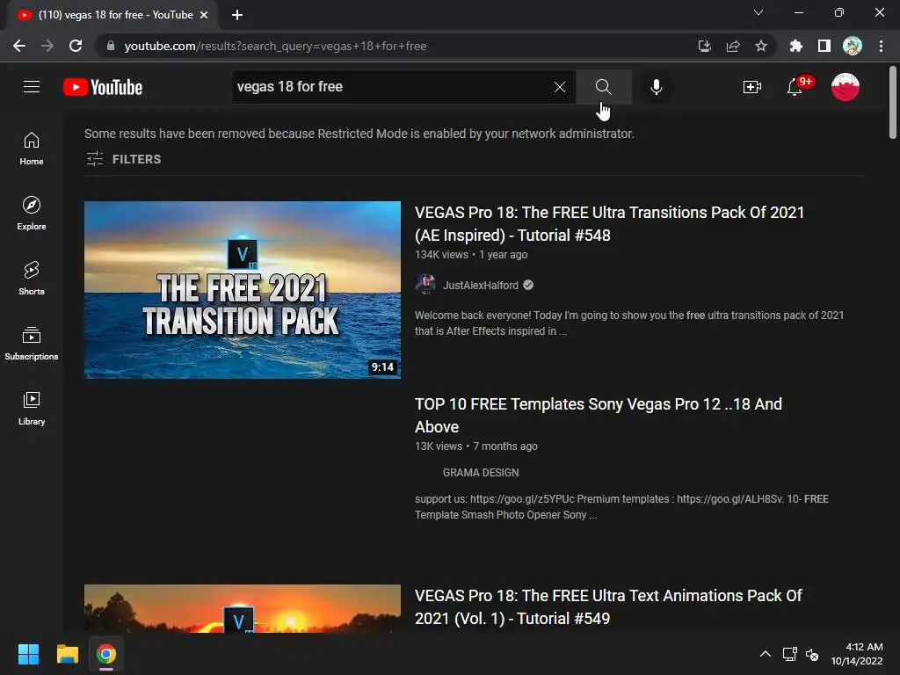Image resolution: width=900 pixels, height=675 pixels.
Task: Click the address bar URL
Action: click(x=275, y=46)
